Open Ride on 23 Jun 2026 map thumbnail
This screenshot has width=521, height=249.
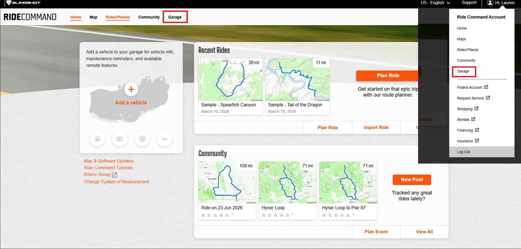coord(227,182)
